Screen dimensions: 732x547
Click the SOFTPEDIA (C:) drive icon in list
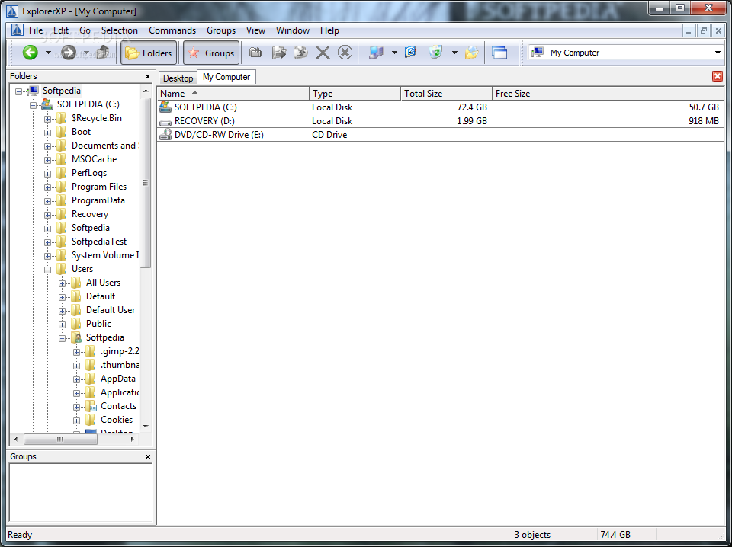point(165,107)
